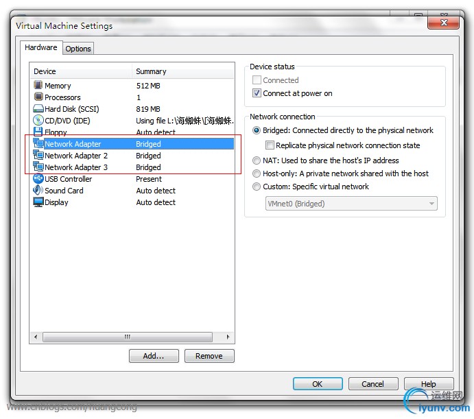Screen dimensions: 474x419
Task: Click the Present summary for USB Controller
Action: click(x=149, y=179)
